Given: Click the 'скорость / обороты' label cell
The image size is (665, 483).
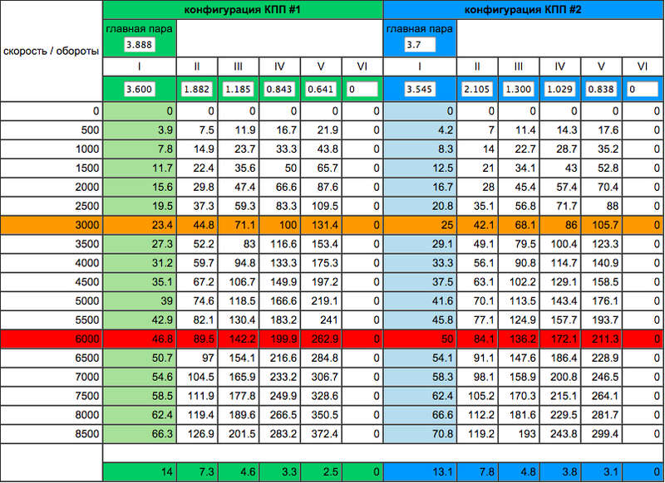Looking at the screenshot, I should [51, 51].
